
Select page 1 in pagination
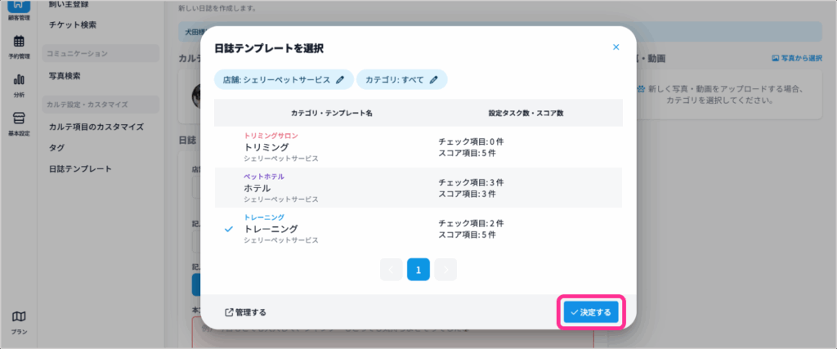(x=418, y=269)
